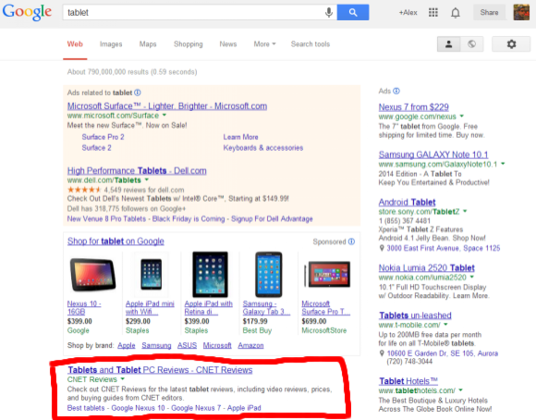Open Signup For Dell Advantage link

[x=272, y=218]
